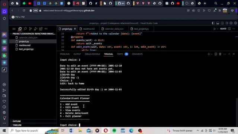This screenshot has height=134, width=238.
Task: Run the Python file with play icon
Action: point(215,29)
